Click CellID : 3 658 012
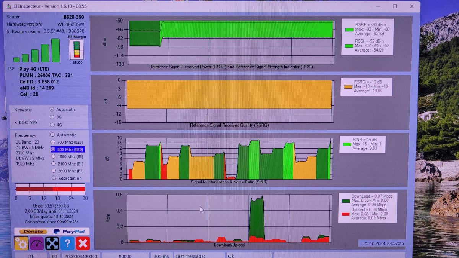The image size is (459, 258). click(39, 81)
